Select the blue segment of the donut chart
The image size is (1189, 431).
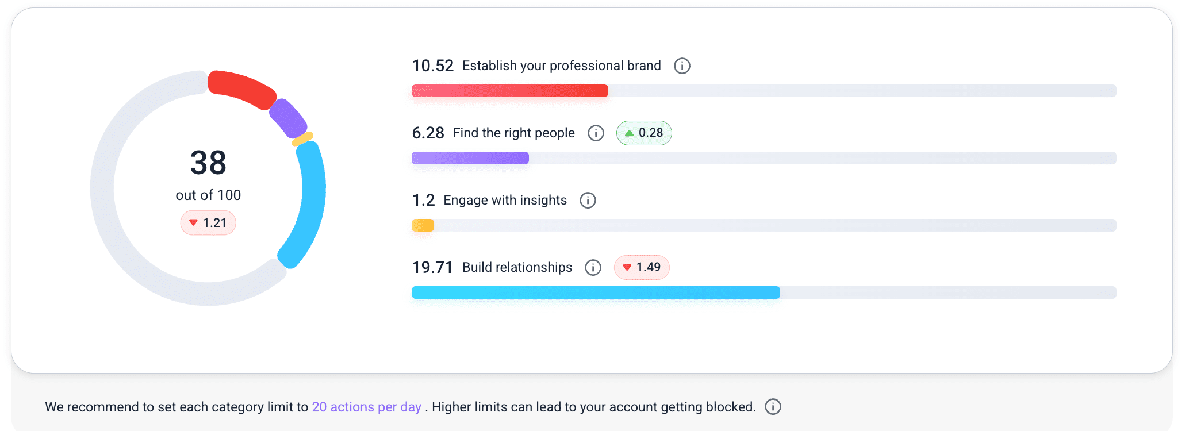[311, 201]
